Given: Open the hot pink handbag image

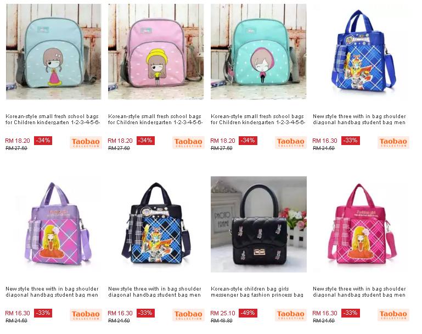Looking at the screenshot, I should [361, 224].
